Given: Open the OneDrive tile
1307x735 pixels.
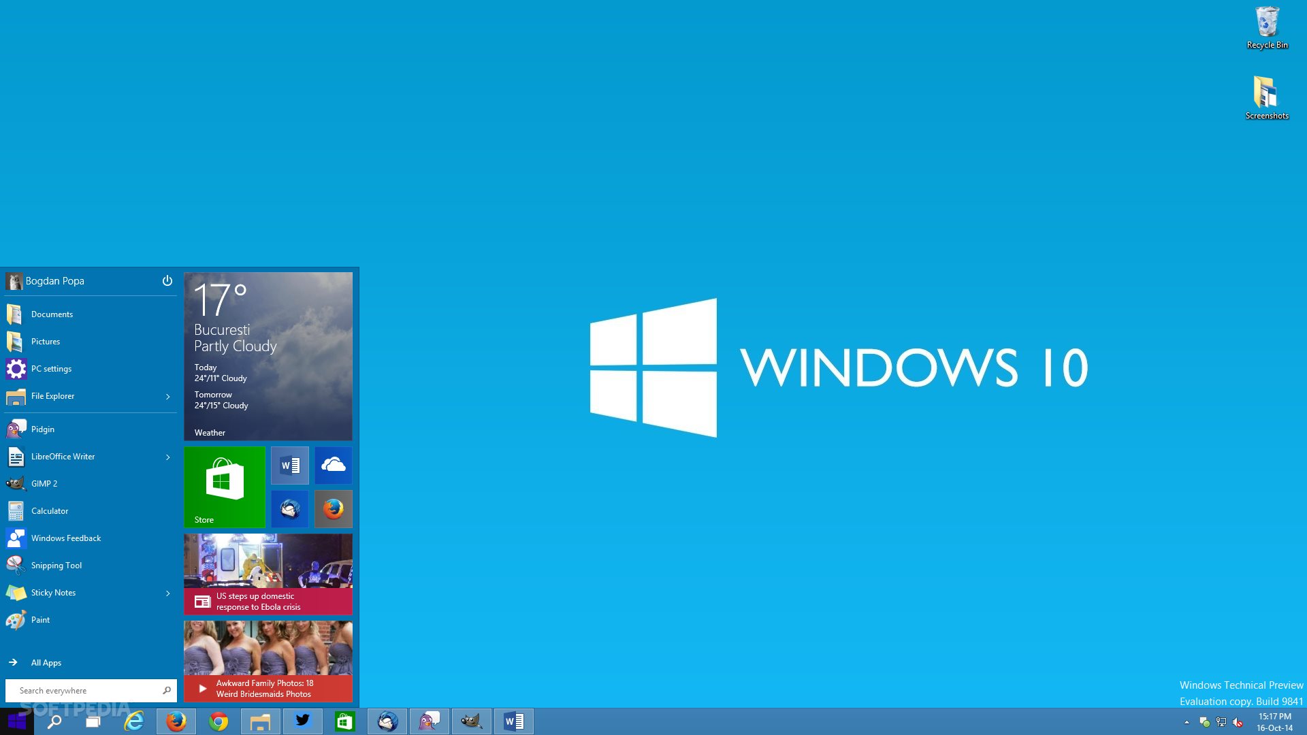Looking at the screenshot, I should tap(334, 465).
